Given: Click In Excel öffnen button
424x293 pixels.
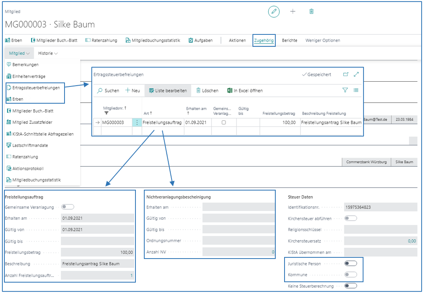Looking at the screenshot, I should tap(245, 91).
